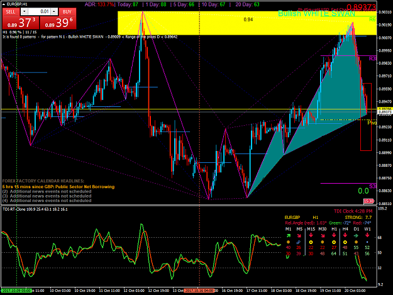This screenshot has height=295, width=393.
Task: Click the green 2017.10.09 09:00 date marker
Action: [16, 291]
